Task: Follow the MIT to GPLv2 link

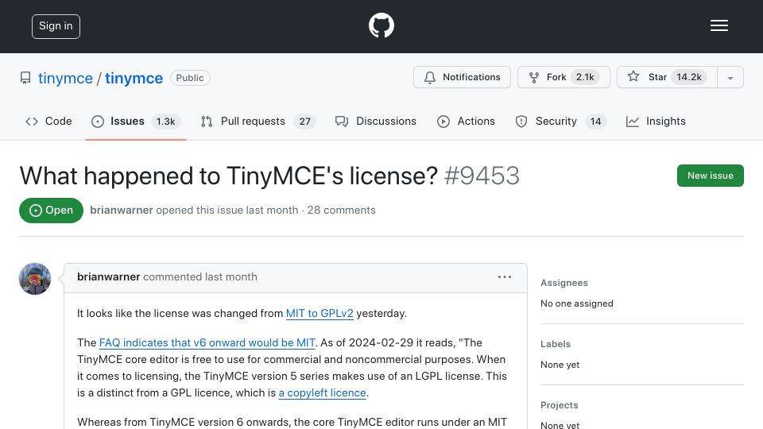Action: pos(320,313)
